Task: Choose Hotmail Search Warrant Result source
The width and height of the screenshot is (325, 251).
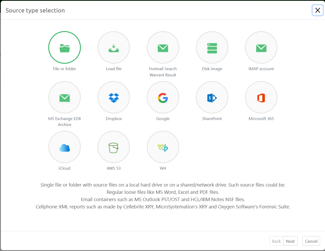Action: click(x=163, y=48)
